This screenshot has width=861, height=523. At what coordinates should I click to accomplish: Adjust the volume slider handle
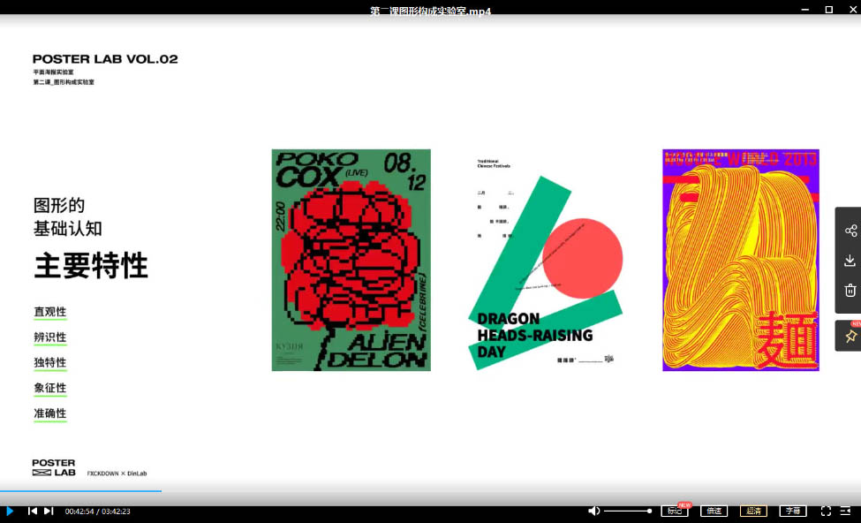pos(649,511)
